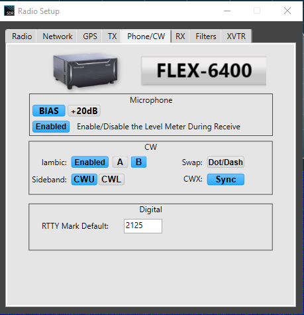Choose CWU sideband
The height and width of the screenshot is (315, 304).
84,179
